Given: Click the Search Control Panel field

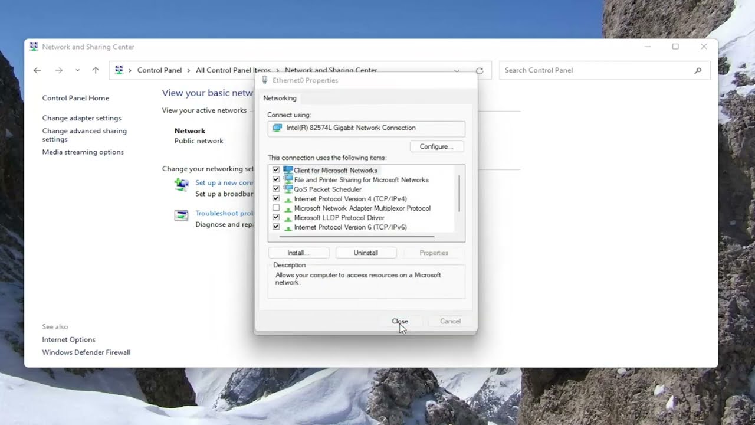Looking at the screenshot, I should point(605,70).
